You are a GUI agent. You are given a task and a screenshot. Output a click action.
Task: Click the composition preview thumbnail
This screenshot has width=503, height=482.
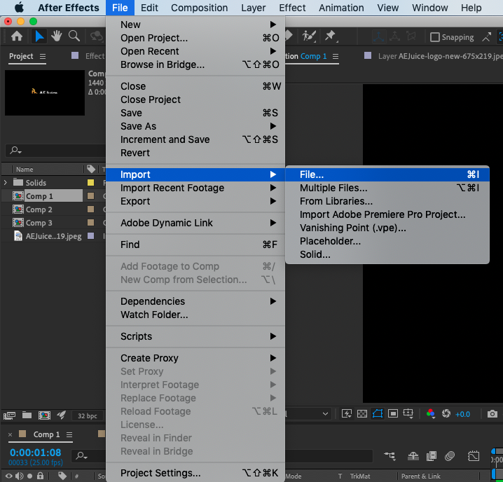(45, 92)
